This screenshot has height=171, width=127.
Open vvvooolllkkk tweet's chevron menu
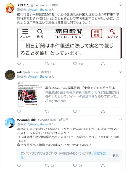pyautogui.click(x=120, y=120)
